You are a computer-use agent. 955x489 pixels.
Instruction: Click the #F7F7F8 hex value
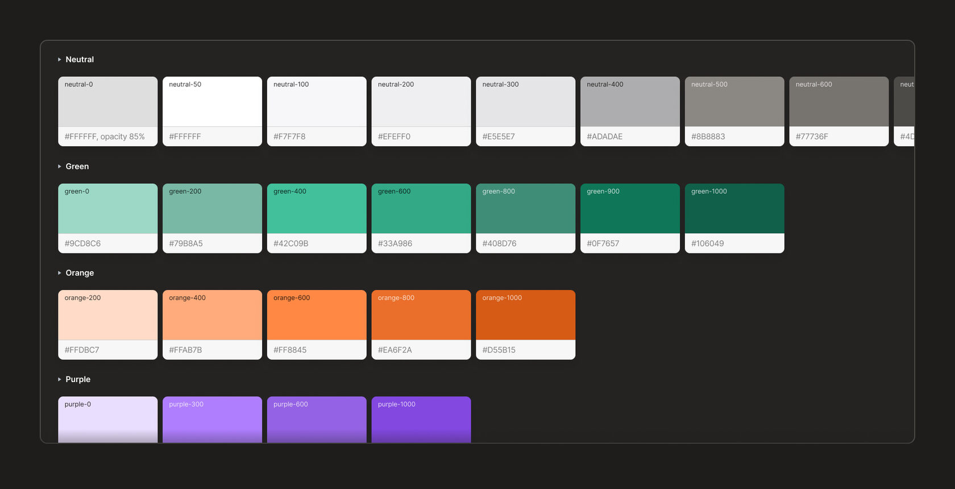coord(289,136)
